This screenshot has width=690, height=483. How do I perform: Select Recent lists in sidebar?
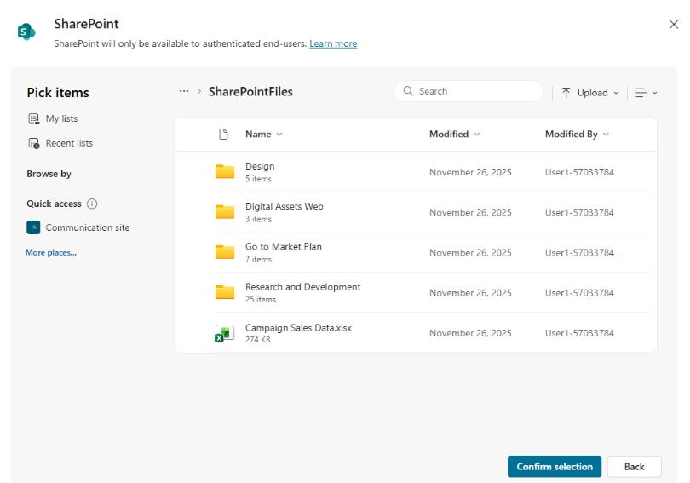click(x=69, y=143)
